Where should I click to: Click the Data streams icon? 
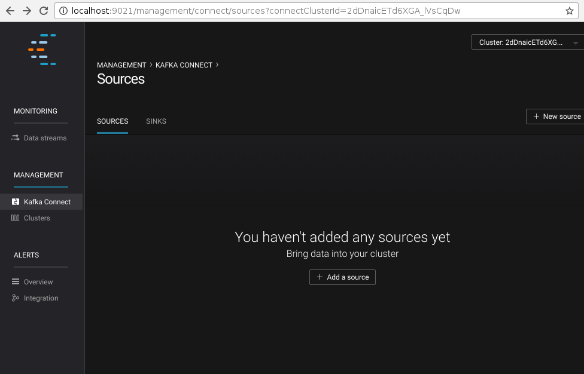[x=16, y=138]
